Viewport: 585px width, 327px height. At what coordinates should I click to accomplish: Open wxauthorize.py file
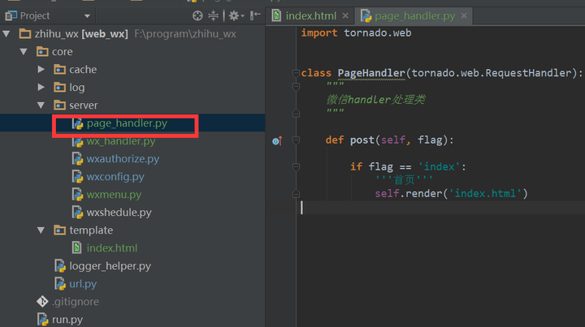pyautogui.click(x=123, y=159)
